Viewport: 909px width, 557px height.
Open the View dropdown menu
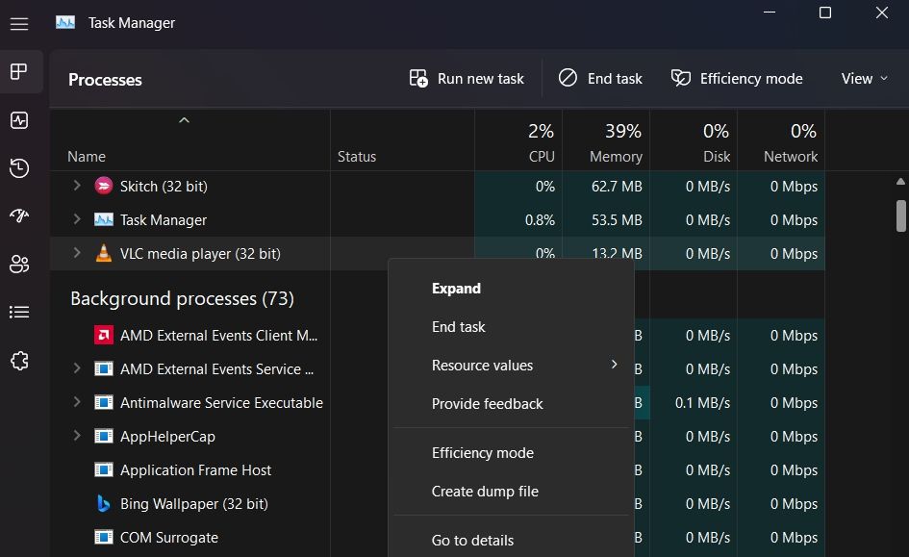[865, 78]
